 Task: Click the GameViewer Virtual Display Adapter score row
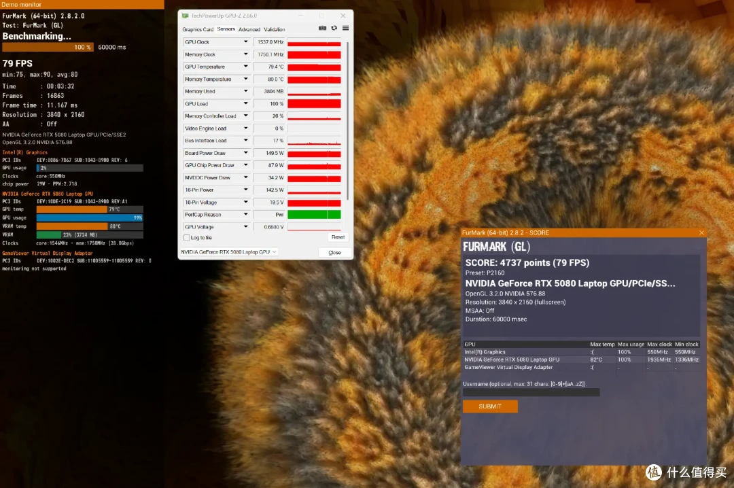[x=581, y=368]
